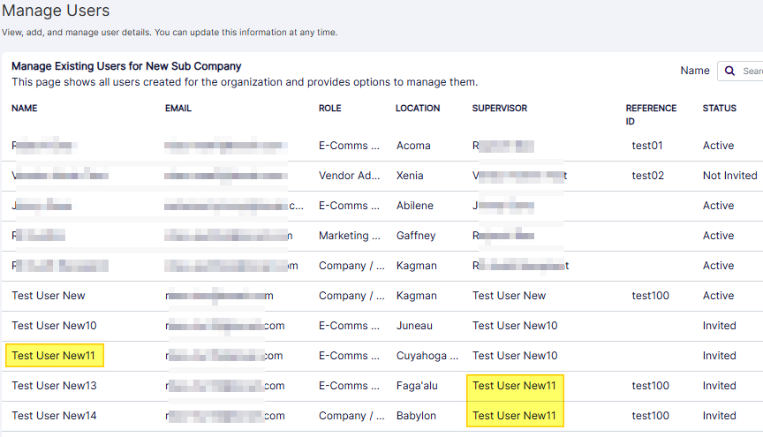Click Company role in Test User New14 row
Screen dimensions: 763x437
coord(351,416)
